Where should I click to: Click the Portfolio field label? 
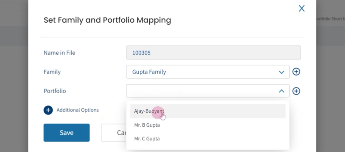(55, 91)
